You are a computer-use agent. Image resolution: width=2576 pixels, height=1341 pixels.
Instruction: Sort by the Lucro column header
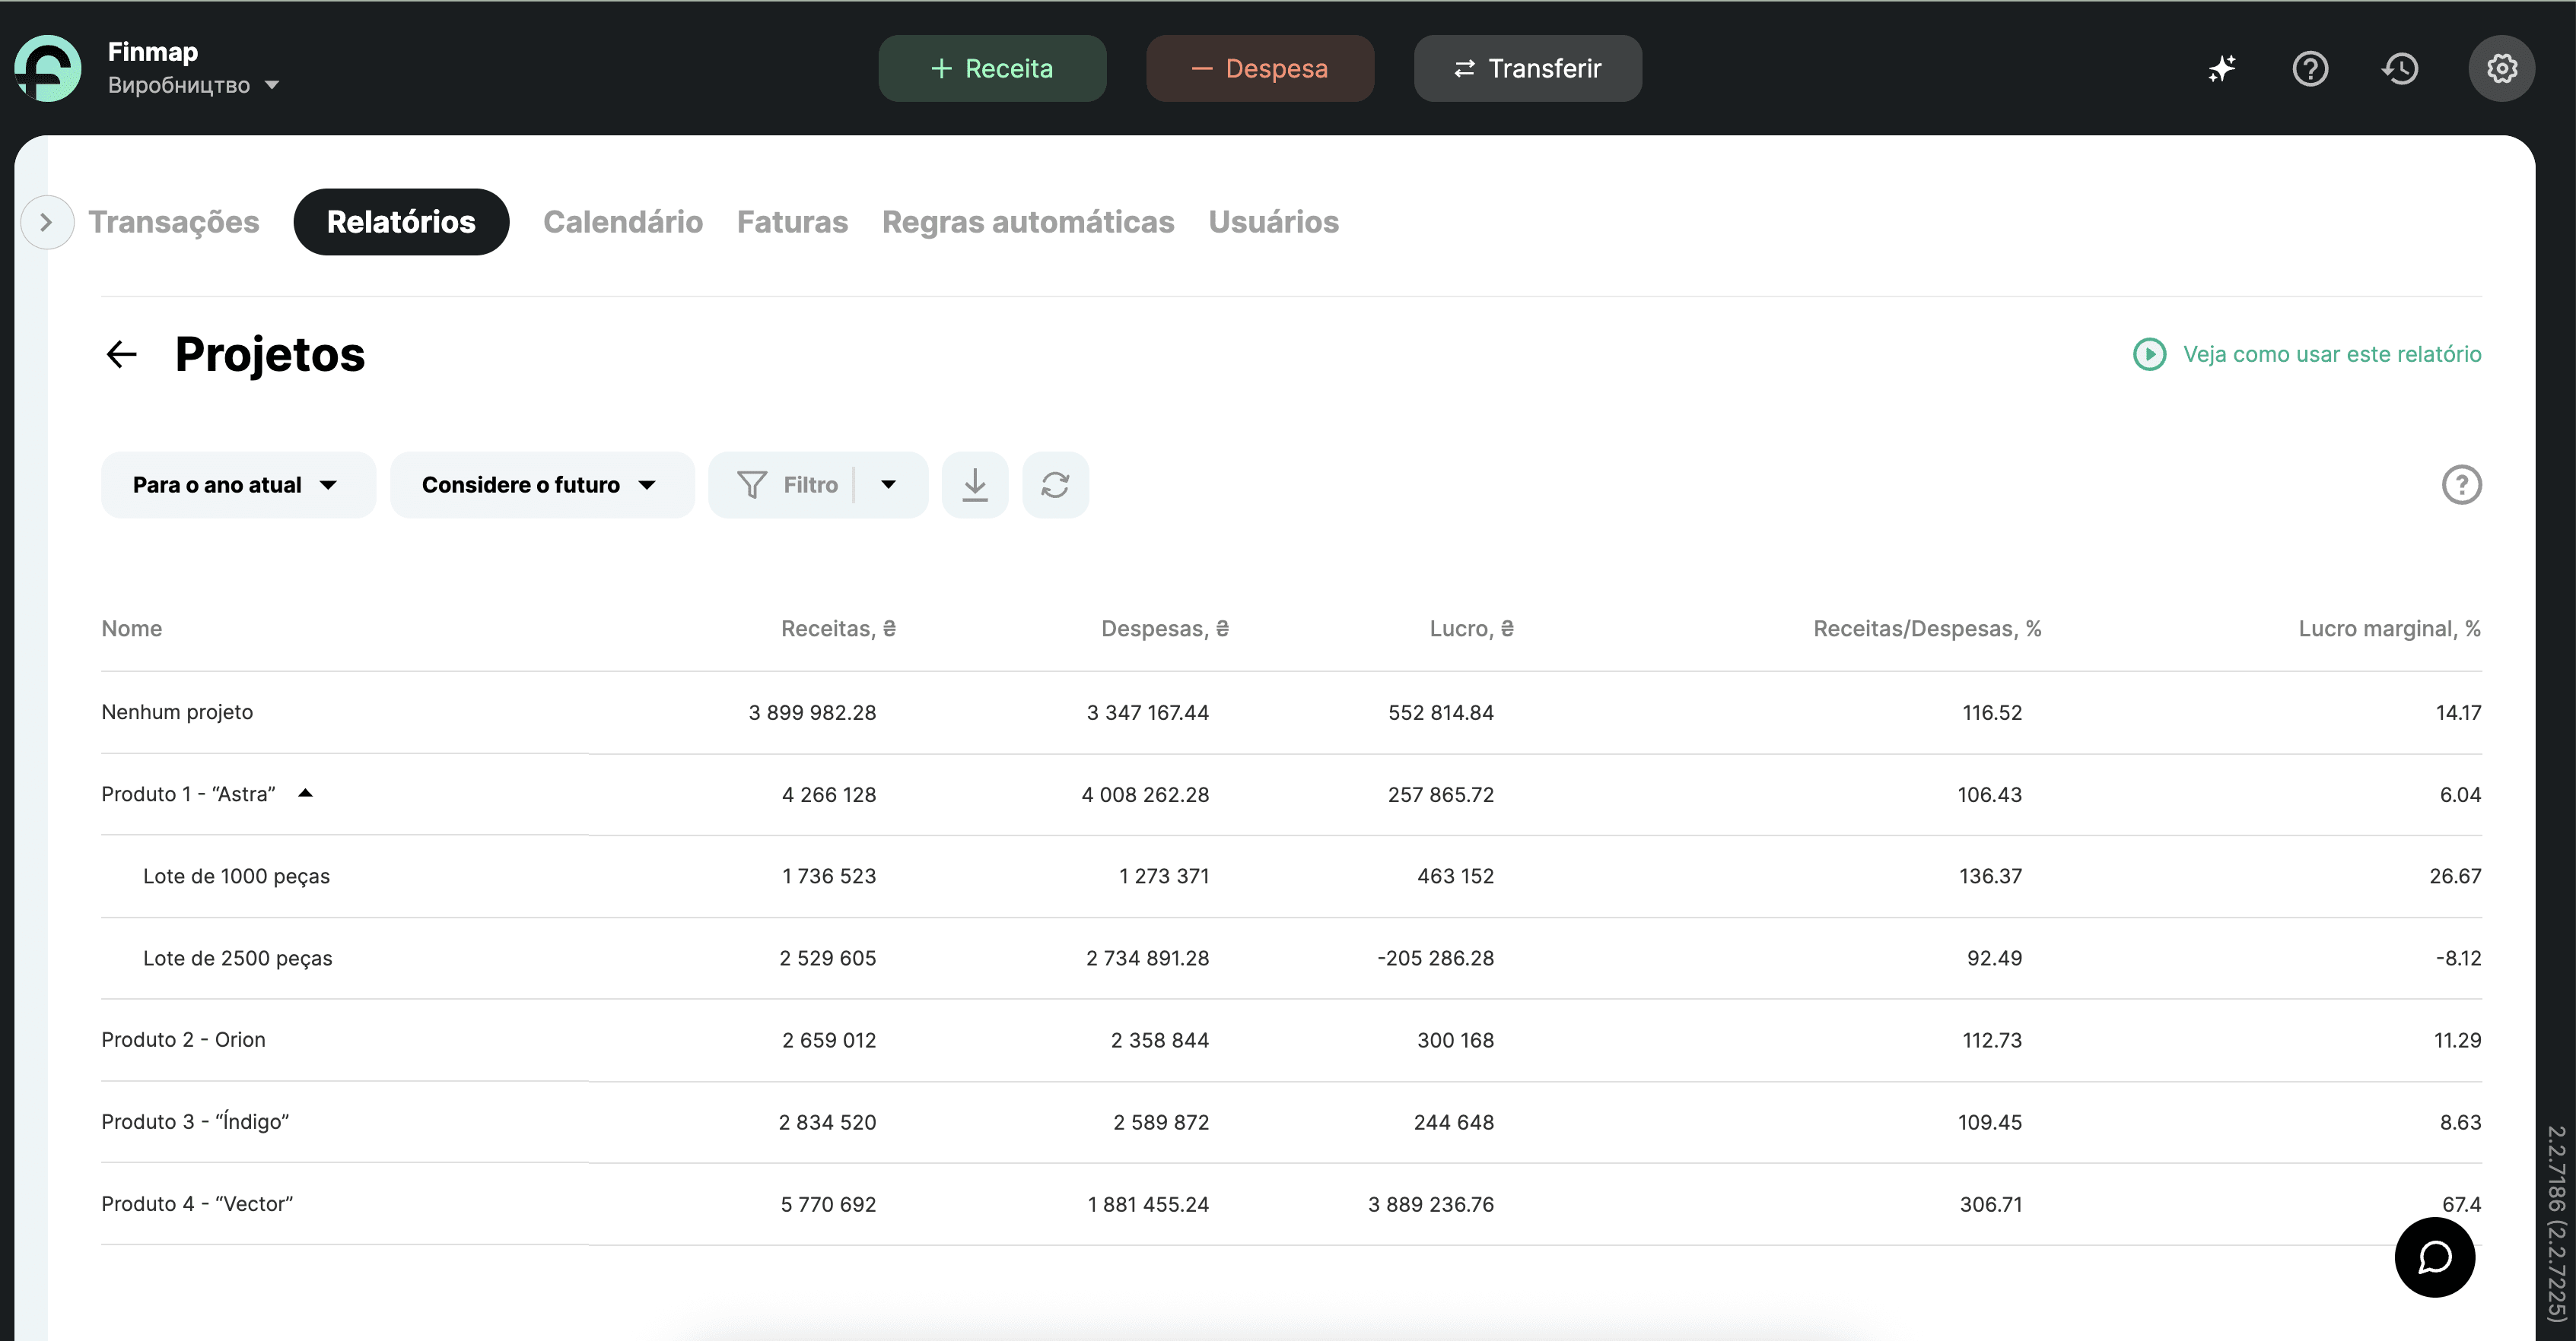point(1471,629)
